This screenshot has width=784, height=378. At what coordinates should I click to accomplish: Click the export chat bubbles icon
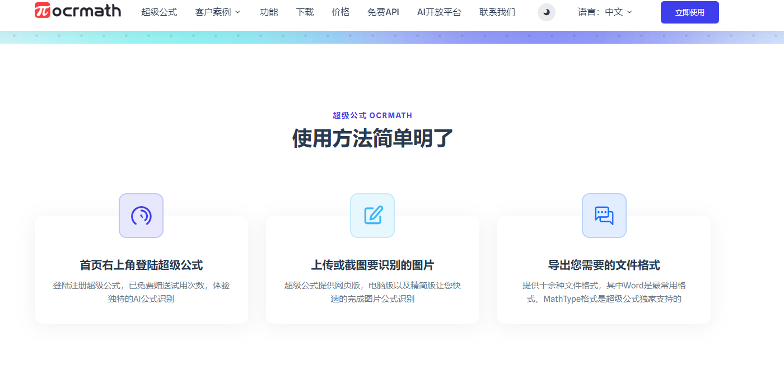(604, 216)
